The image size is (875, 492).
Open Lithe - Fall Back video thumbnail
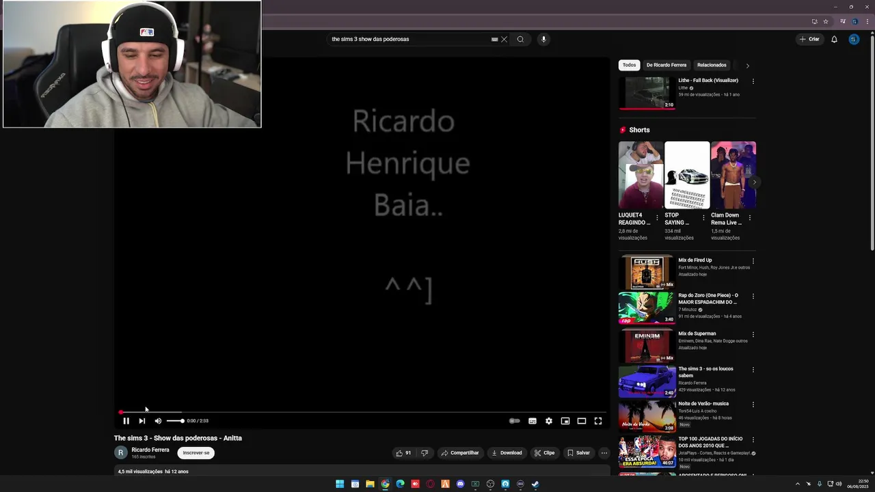point(647,93)
